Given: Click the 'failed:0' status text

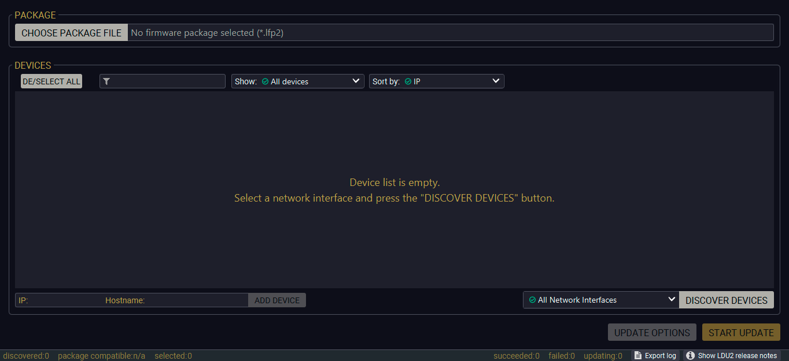Looking at the screenshot, I should pyautogui.click(x=562, y=356).
